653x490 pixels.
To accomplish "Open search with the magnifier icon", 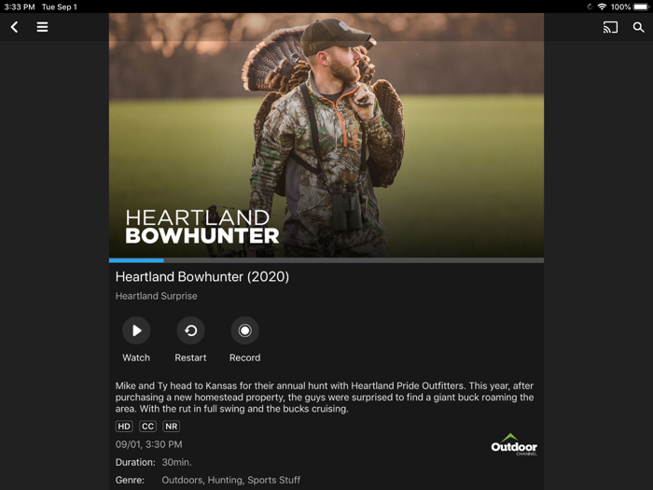I will click(x=638, y=27).
